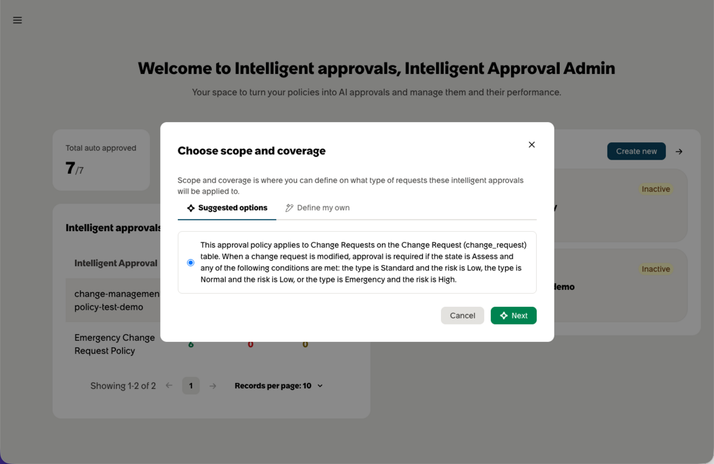Click the Total auto approved card
714x464 pixels.
[101, 160]
